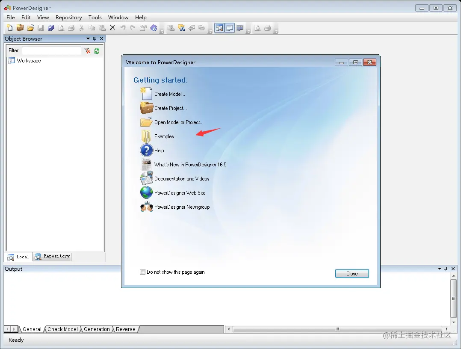Select the Generation output tab

point(97,329)
